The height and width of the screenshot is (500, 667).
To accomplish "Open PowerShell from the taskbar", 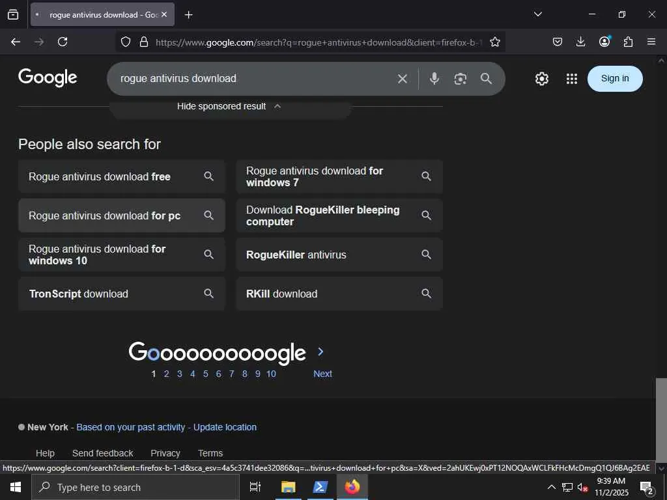I will pos(320,487).
